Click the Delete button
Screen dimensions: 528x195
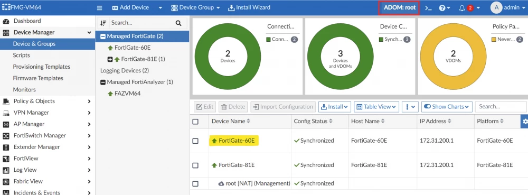point(233,107)
